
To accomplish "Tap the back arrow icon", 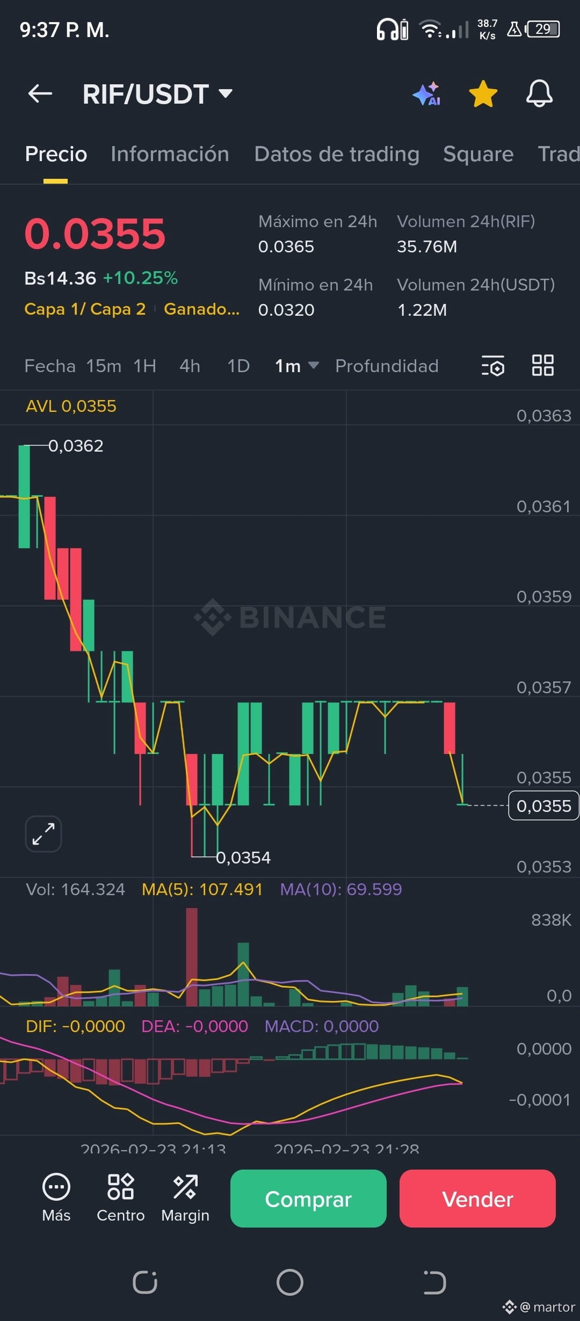I will (x=40, y=94).
